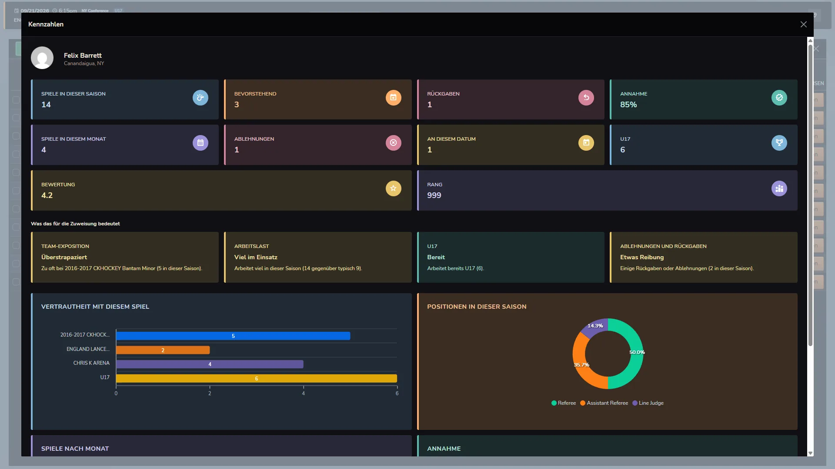The width and height of the screenshot is (835, 469).
Task: Click the Canandaigua, NY location text
Action: [84, 63]
